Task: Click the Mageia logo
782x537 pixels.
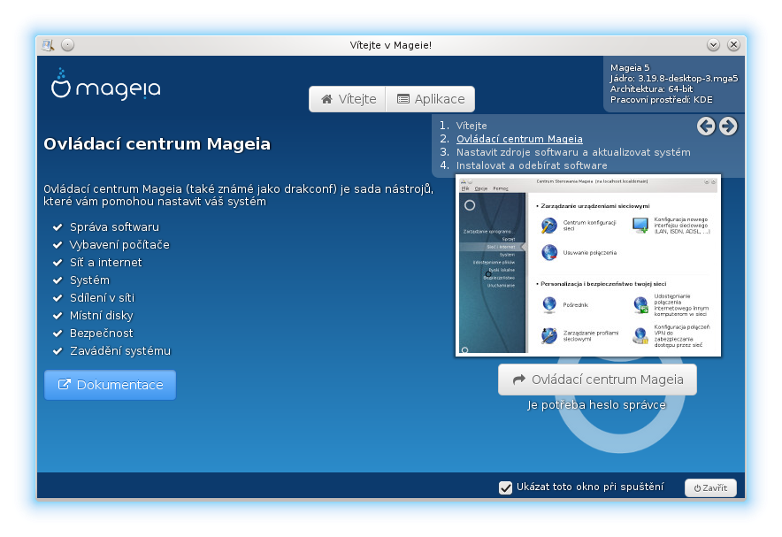Action: (106, 84)
